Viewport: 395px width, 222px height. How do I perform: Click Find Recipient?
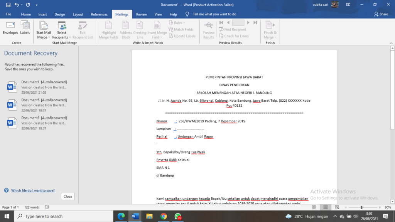tap(233, 29)
